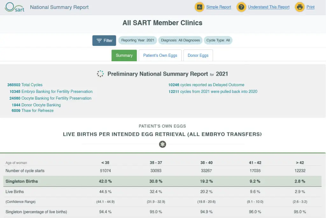Click the question mark help icon
Viewport: 326px width, 218px height.
click(241, 7)
